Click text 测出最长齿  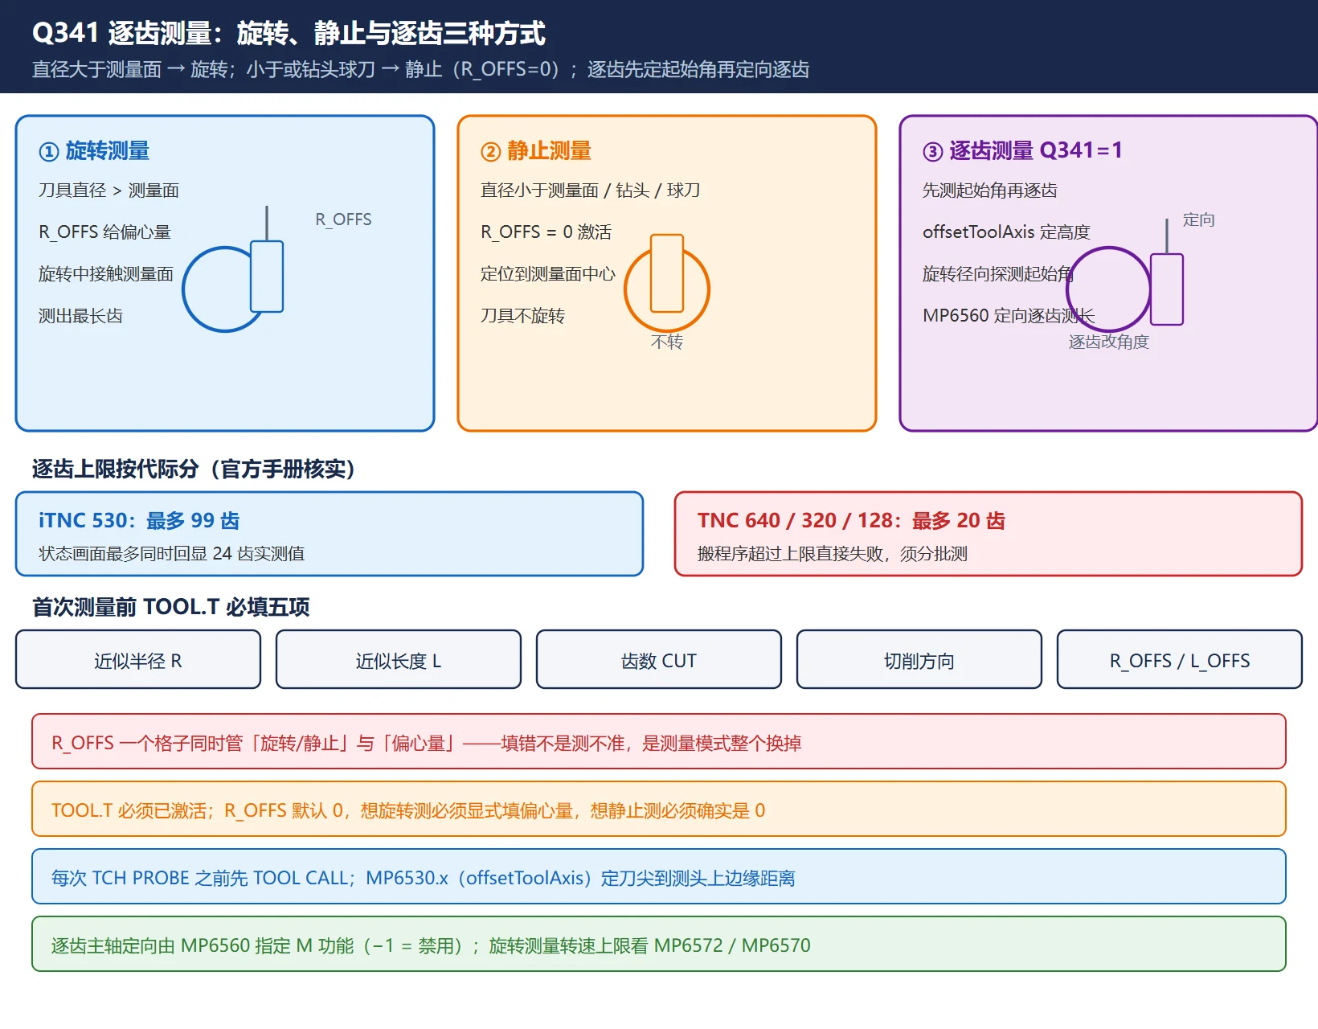pyautogui.click(x=81, y=315)
